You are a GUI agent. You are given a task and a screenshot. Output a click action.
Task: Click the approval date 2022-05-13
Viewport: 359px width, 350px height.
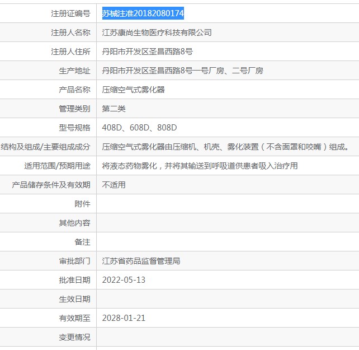point(124,280)
